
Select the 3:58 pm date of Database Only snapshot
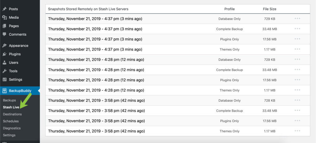pyautogui.click(x=96, y=100)
